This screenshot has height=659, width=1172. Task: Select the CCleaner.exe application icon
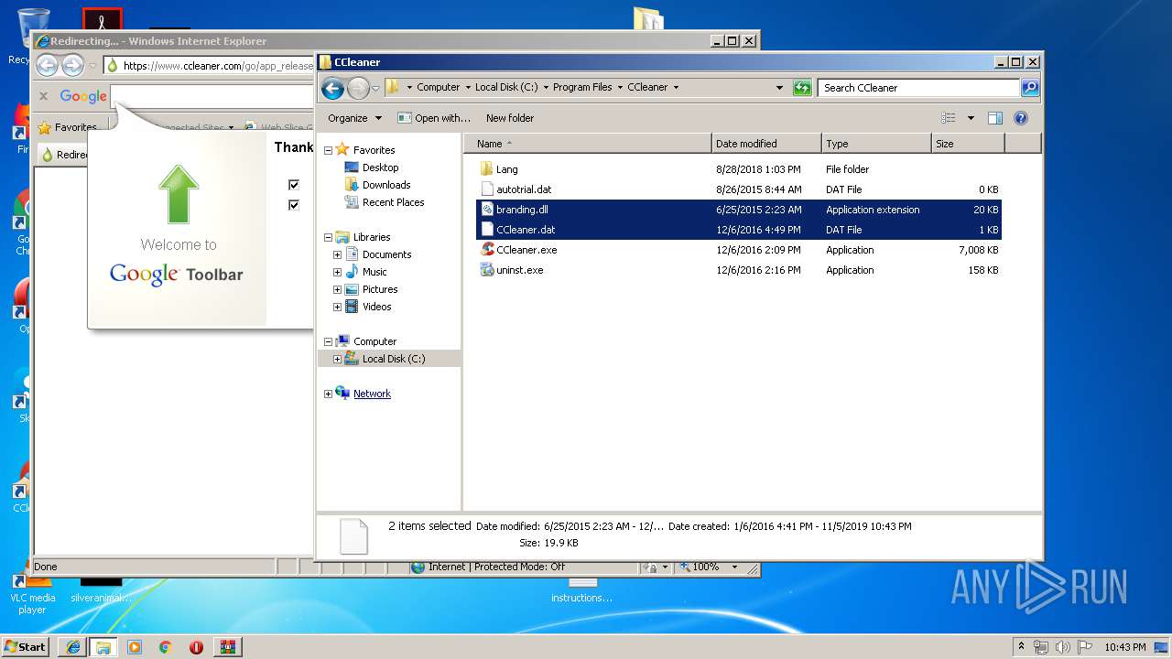(x=487, y=250)
